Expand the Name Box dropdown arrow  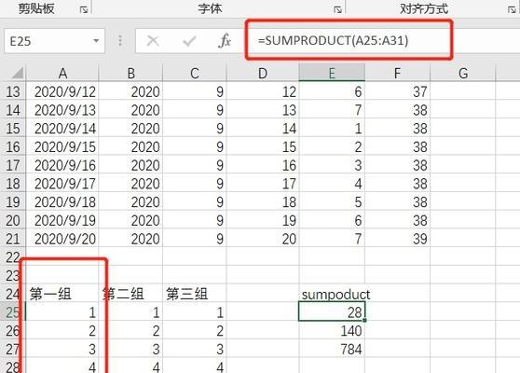point(96,41)
